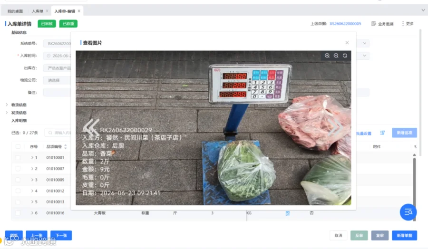Viewport: 428px width, 249px height.
Task: Click item code 01010016
Action: point(55,213)
